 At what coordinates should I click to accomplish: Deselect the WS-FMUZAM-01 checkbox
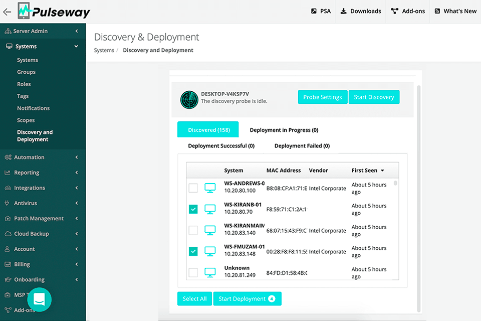[x=193, y=251]
